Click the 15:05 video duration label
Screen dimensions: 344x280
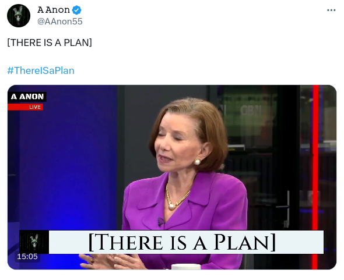[27, 256]
